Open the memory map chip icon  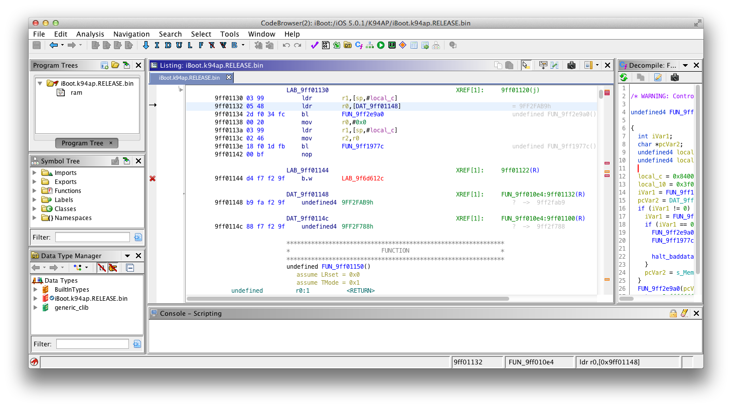pyautogui.click(x=392, y=45)
